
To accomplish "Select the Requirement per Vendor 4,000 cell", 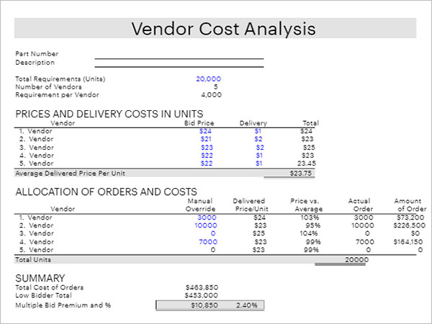I will (x=211, y=95).
